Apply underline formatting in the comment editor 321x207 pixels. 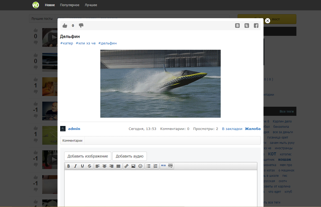point(82,166)
